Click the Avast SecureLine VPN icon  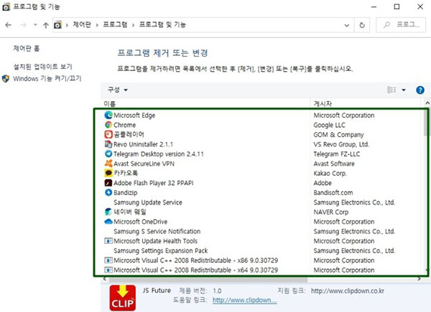[x=108, y=164]
